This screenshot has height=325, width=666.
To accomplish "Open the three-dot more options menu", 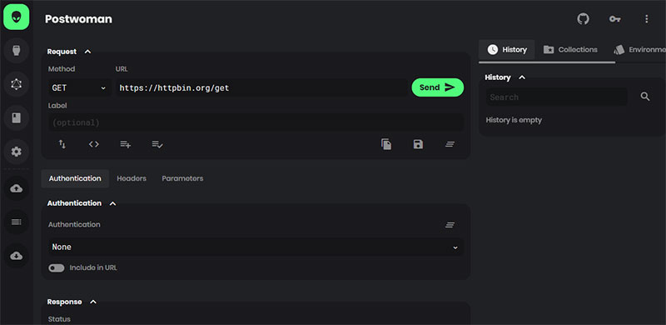I will (647, 19).
